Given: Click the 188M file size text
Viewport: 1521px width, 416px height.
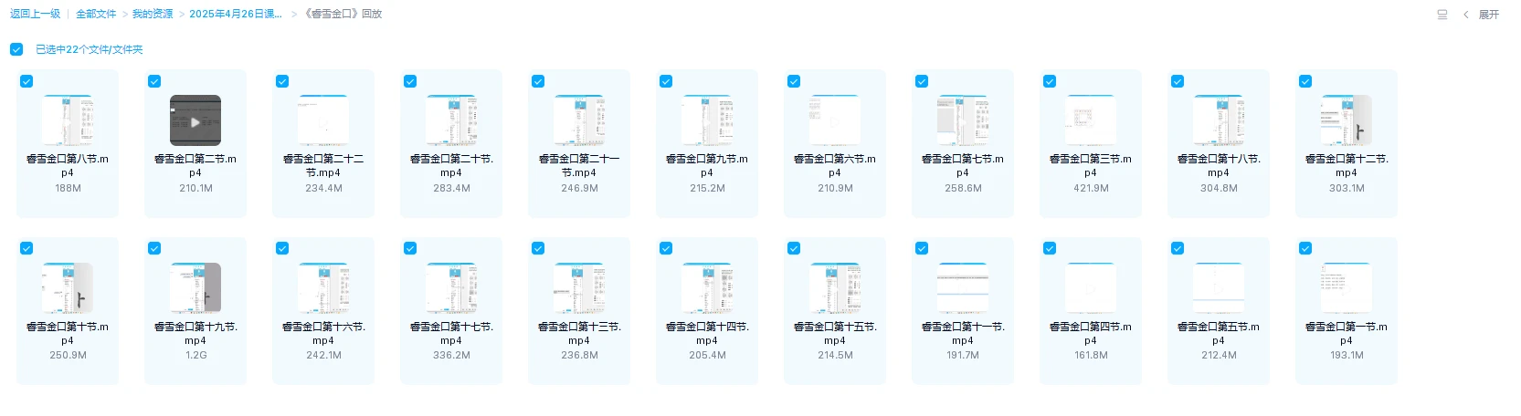Looking at the screenshot, I should (x=68, y=188).
